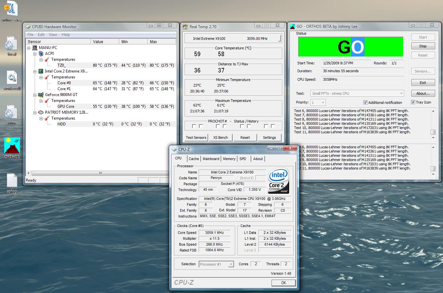
Task: Switch to the Mainboard tab in CPU-Z
Action: (x=211, y=159)
